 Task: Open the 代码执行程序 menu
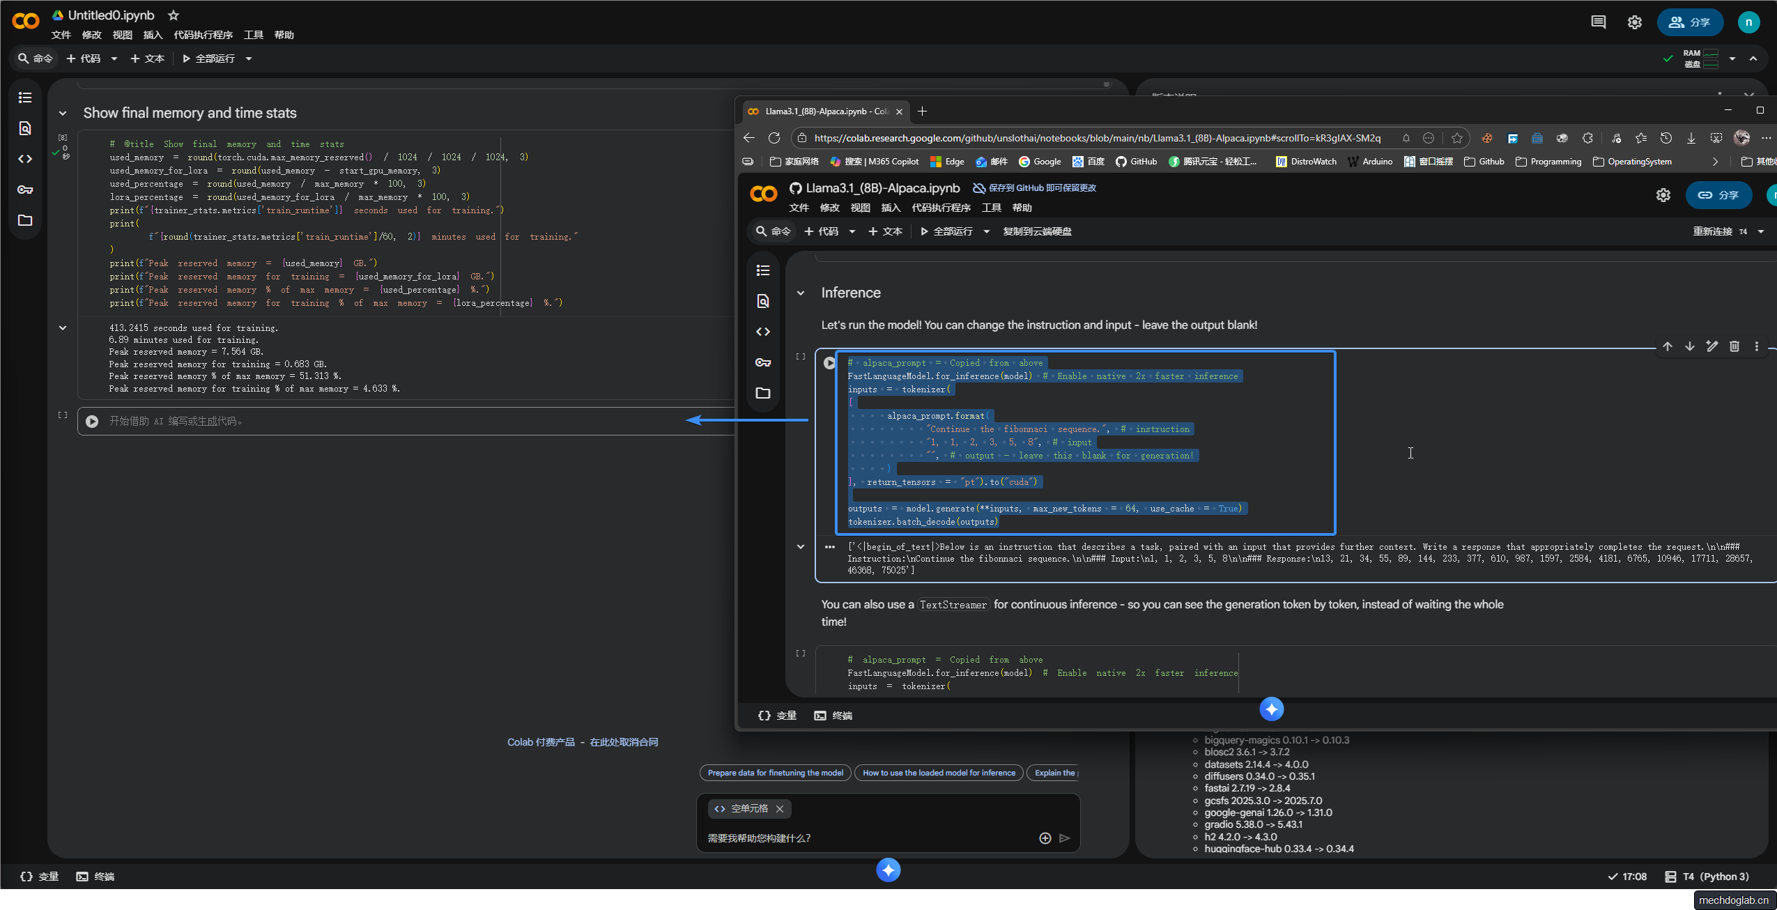203,35
